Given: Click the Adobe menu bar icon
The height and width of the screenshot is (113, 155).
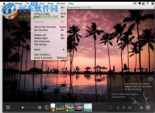Looking at the screenshot, I should [x=135, y=3].
